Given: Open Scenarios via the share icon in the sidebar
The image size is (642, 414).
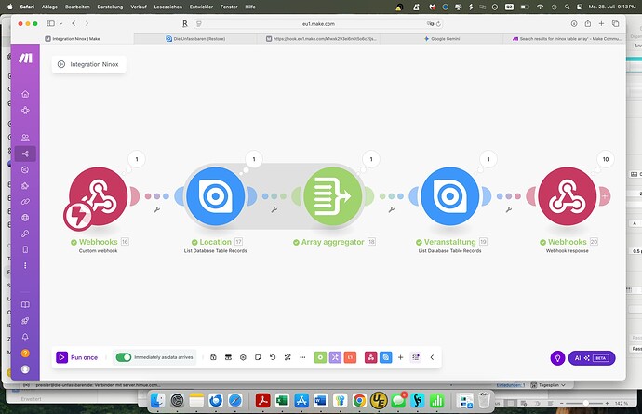Looking at the screenshot, I should coord(25,154).
